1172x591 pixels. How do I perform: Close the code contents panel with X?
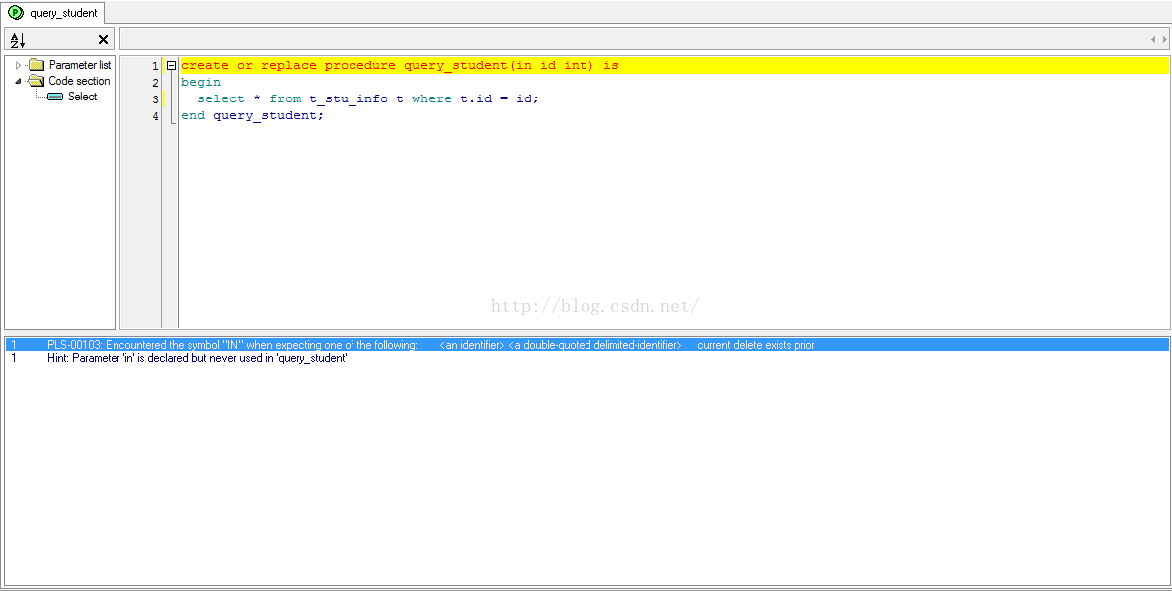(104, 40)
